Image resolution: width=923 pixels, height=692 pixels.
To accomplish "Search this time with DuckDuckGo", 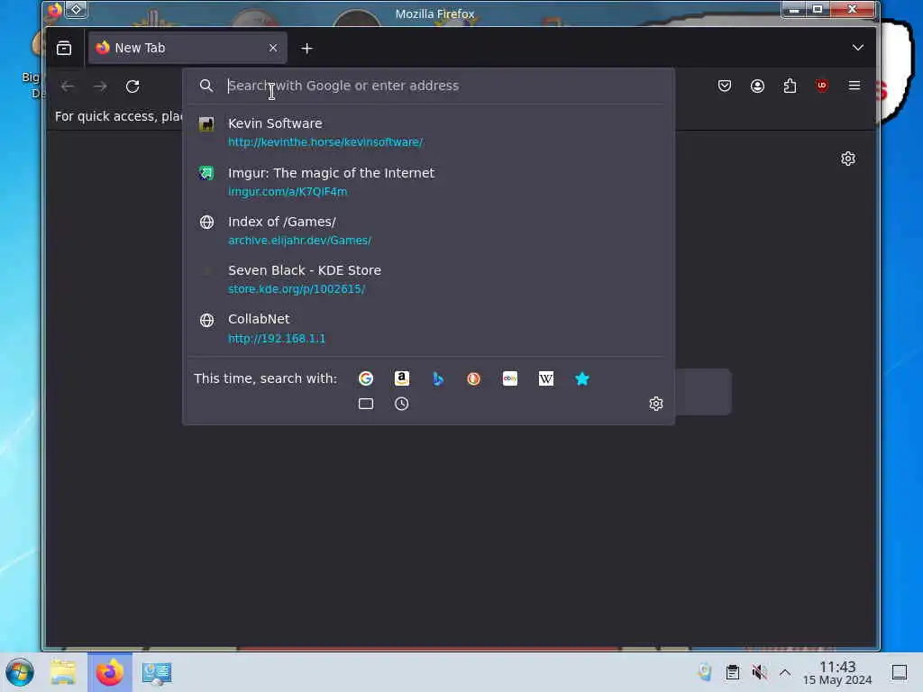I will pos(474,379).
